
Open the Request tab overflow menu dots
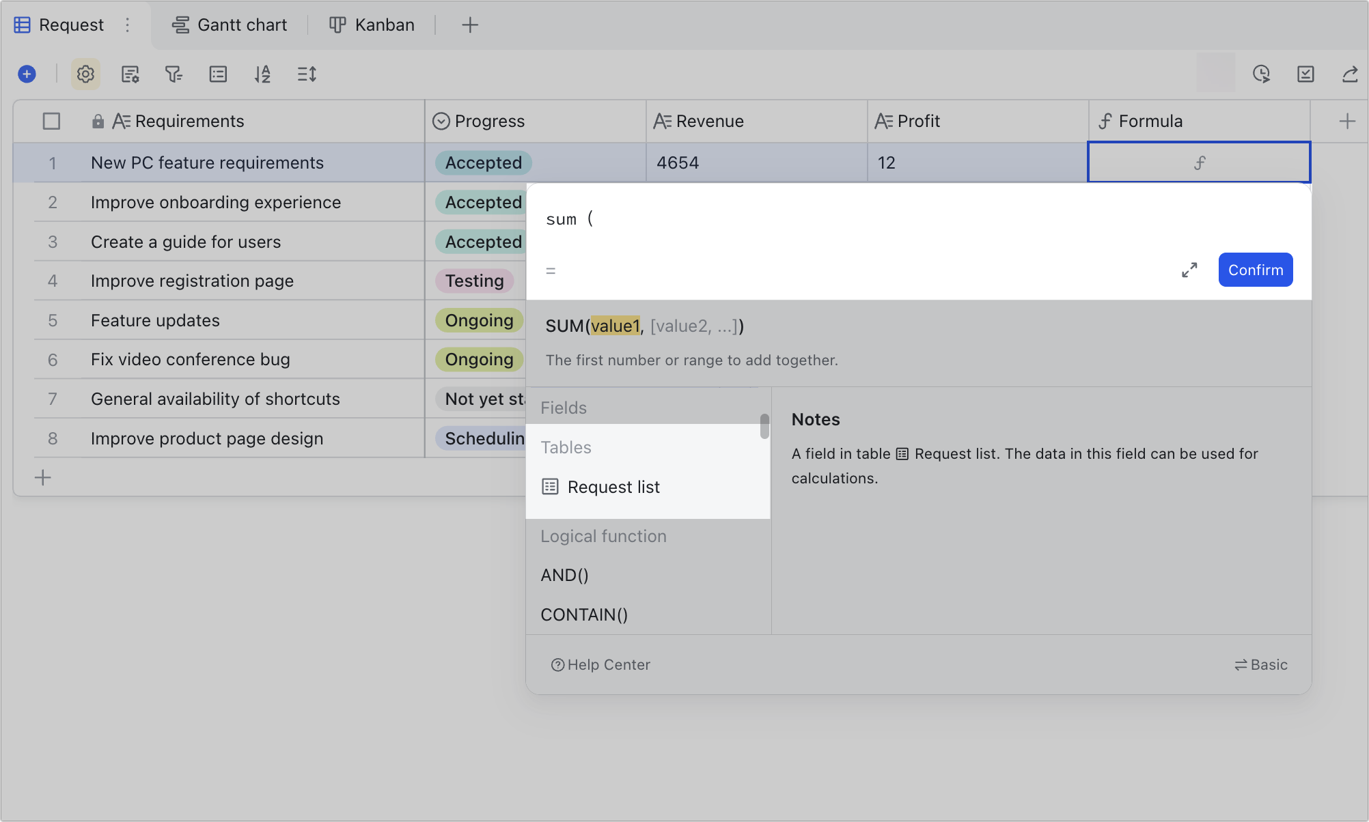click(x=127, y=25)
